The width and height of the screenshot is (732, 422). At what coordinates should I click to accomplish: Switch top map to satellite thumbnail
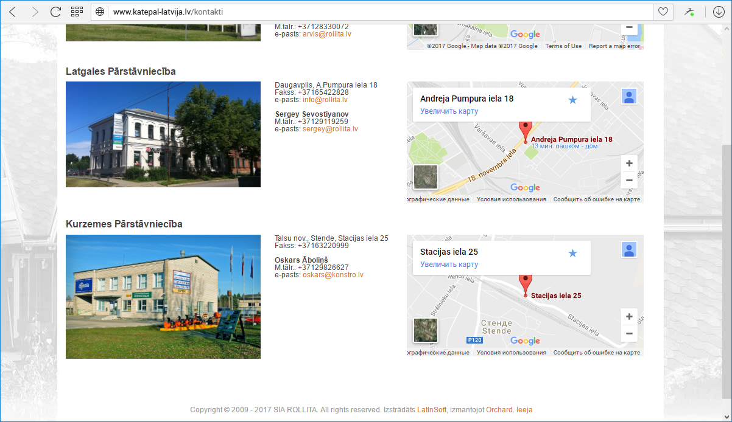pos(426,30)
